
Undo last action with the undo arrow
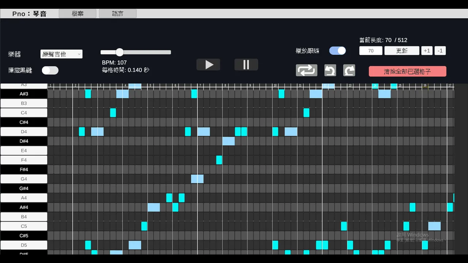pyautogui.click(x=330, y=70)
